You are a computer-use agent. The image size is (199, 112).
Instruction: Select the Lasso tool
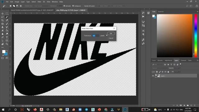2,17
